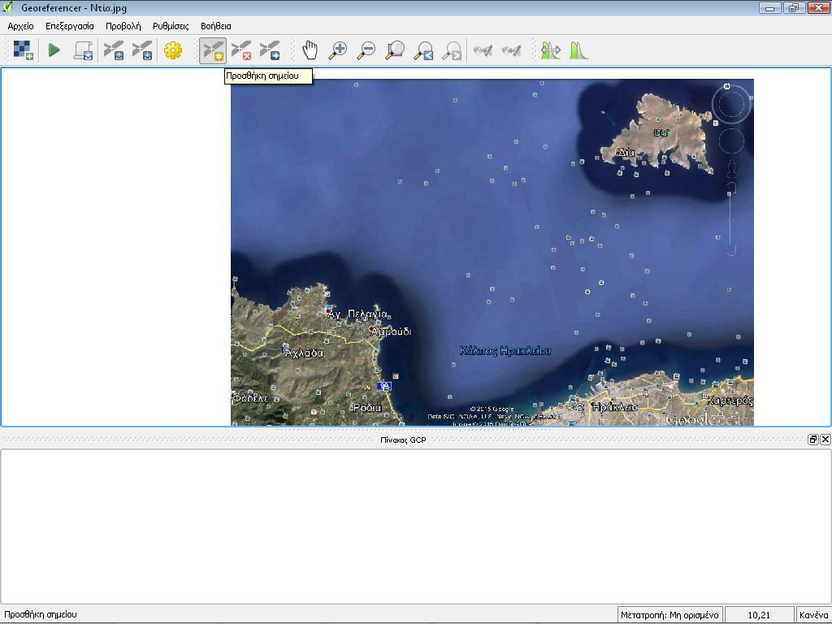832x624 pixels.
Task: Select the Move GCP point tool
Action: pos(270,50)
